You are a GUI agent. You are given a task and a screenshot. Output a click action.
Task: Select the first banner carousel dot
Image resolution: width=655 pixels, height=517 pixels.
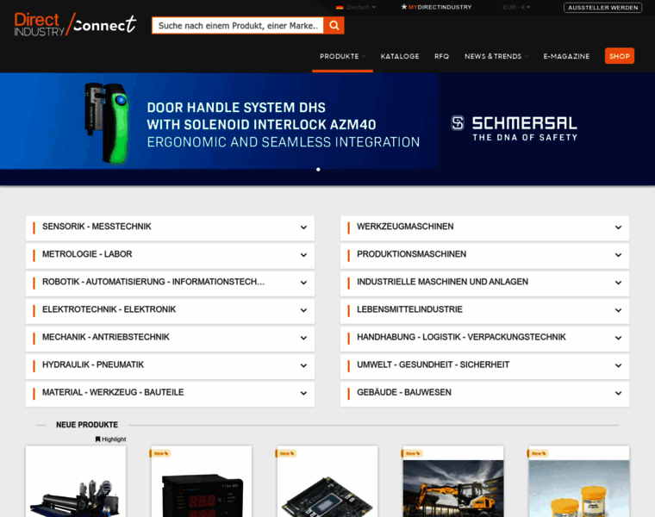(318, 170)
